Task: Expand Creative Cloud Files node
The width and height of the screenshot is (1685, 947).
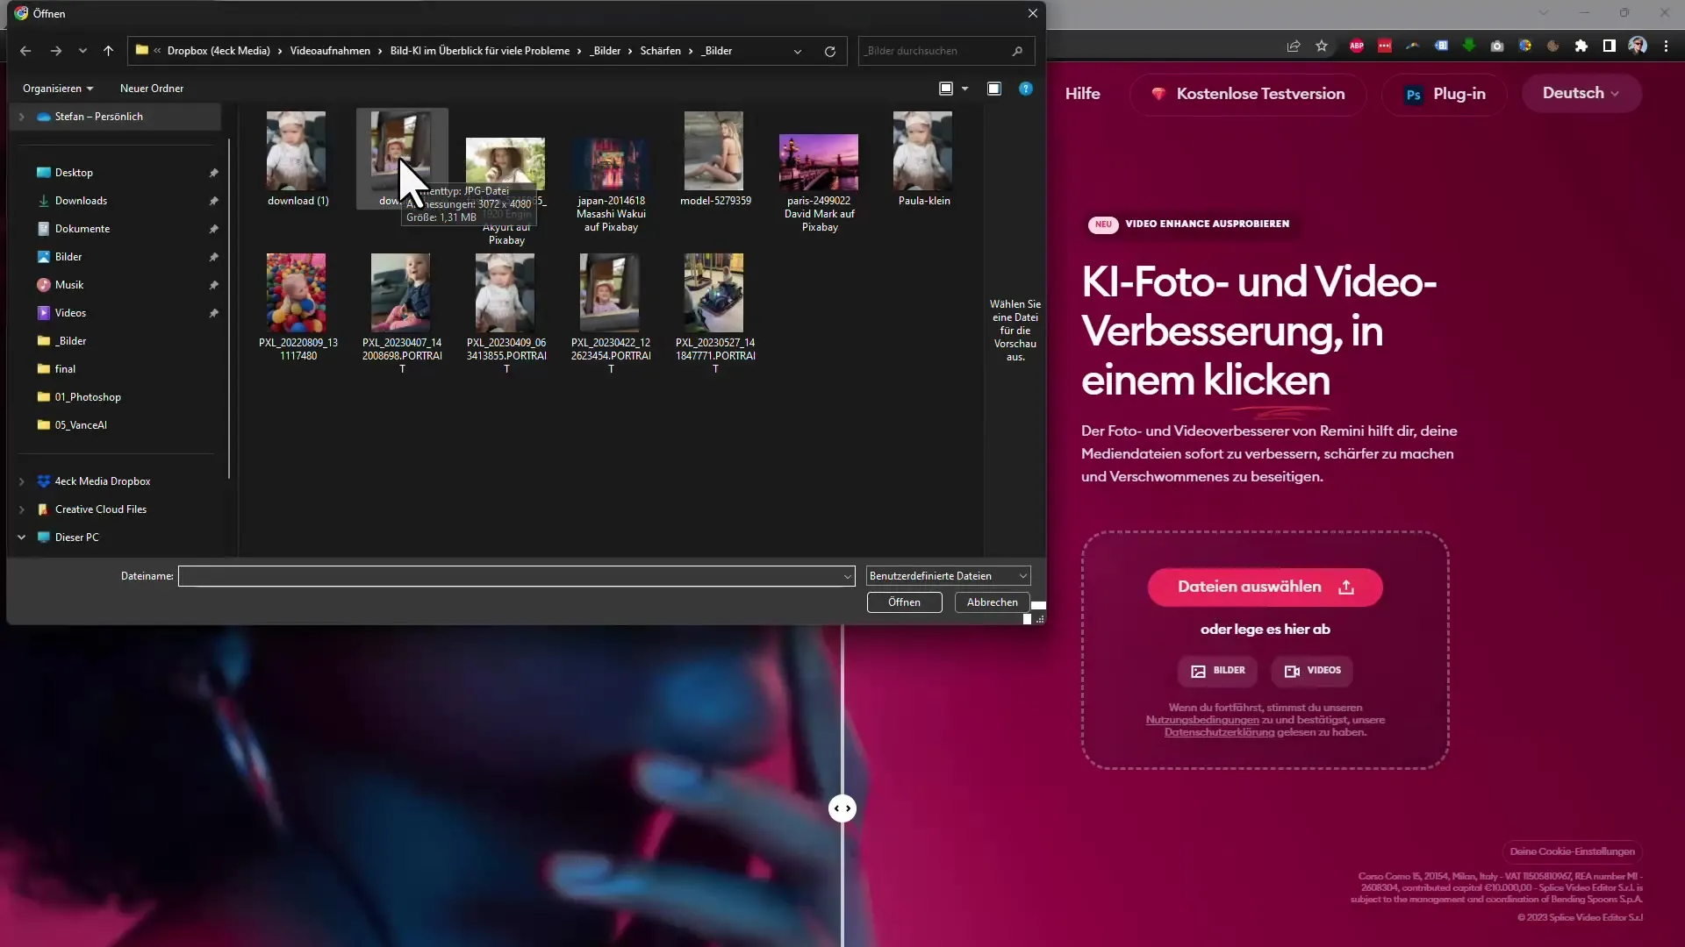Action: [22, 509]
